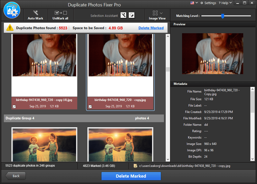Viewport: 257px width, 184px height.
Task: Select the second sunset children photo thumbnail
Action: 120,145
